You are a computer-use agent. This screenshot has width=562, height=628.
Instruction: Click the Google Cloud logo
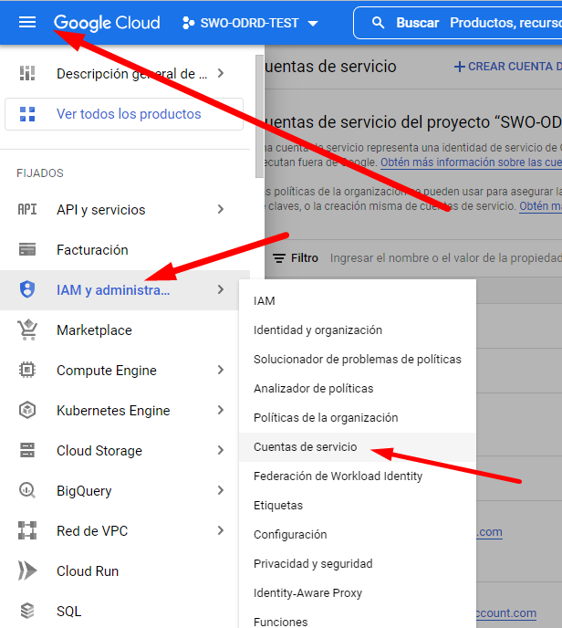pos(107,23)
